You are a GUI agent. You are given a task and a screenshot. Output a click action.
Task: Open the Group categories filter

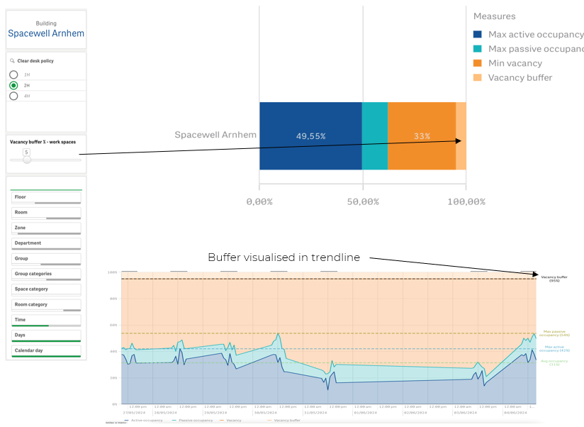pos(46,274)
